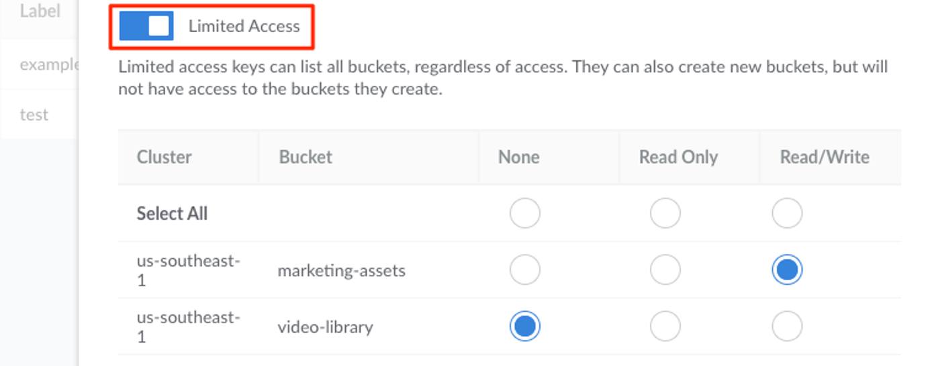Click the Read Only column header
This screenshot has height=366, width=932.
click(x=678, y=158)
